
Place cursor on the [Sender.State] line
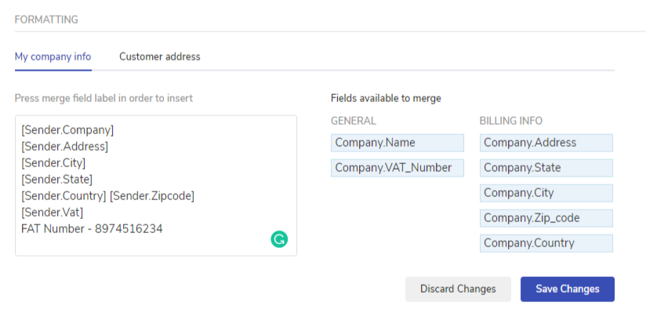click(x=56, y=179)
